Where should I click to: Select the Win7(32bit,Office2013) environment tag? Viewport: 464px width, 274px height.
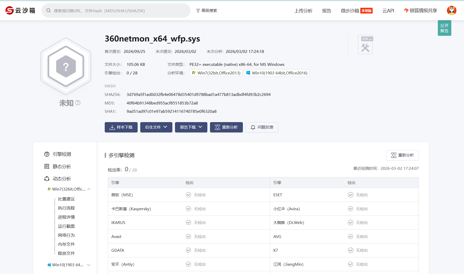[216, 73]
